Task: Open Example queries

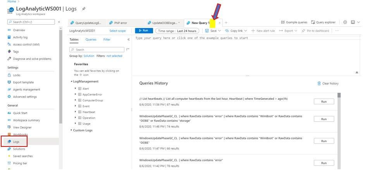Action: (294, 22)
